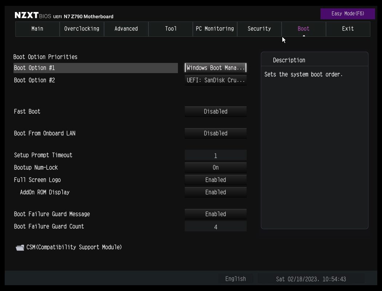Click the Exit tab
This screenshot has height=291, width=382.
348,29
